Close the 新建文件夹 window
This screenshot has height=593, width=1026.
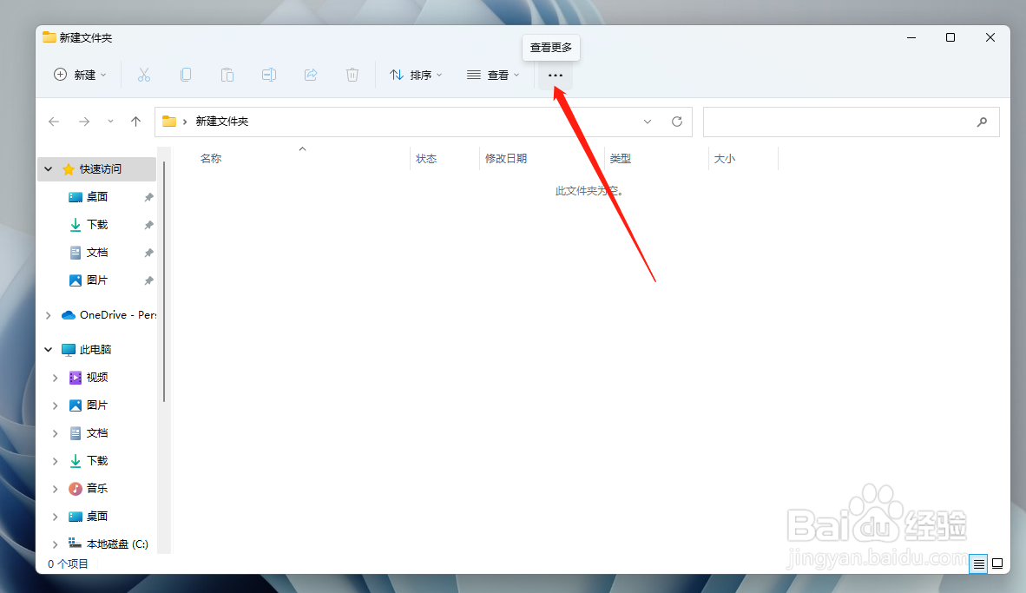click(990, 38)
